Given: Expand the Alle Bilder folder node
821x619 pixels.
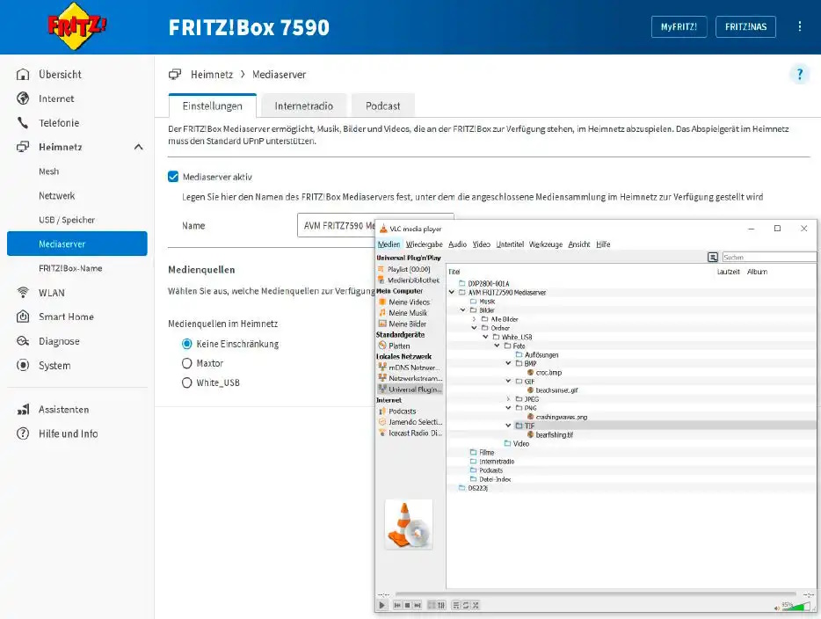Looking at the screenshot, I should 474,319.
